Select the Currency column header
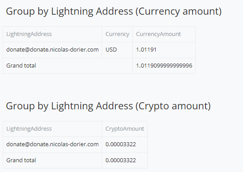The width and height of the screenshot is (243, 172). 117,34
